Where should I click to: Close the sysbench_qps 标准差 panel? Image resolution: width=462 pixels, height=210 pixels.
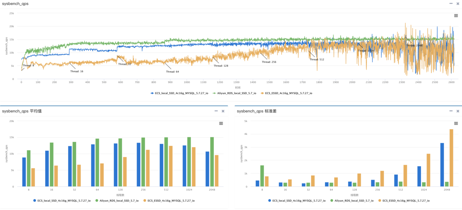458,111
